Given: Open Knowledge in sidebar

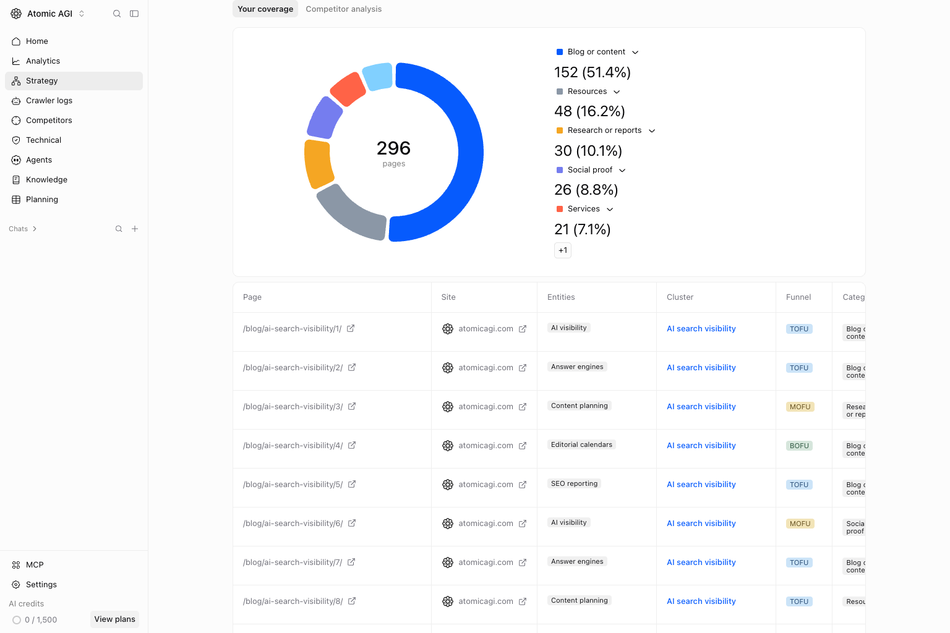Looking at the screenshot, I should [x=74, y=180].
